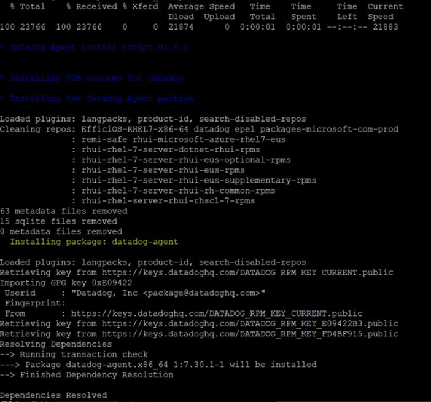Click 'Resolving Dependencies' line
431x402 pixels.
click(x=56, y=344)
